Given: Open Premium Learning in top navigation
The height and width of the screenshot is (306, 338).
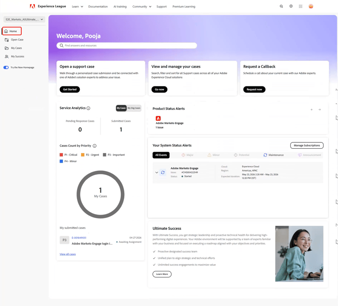Looking at the screenshot, I should pos(184,7).
